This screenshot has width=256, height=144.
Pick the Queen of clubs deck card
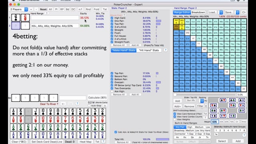pyautogui.click(x=28, y=127)
